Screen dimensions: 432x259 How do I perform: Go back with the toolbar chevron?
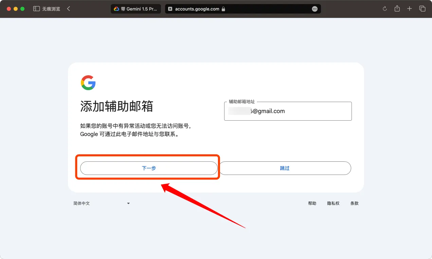click(x=69, y=9)
